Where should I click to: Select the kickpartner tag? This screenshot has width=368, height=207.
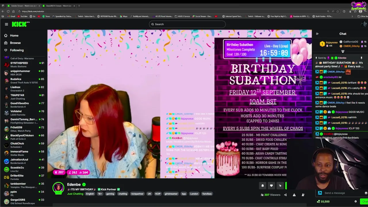point(137,194)
